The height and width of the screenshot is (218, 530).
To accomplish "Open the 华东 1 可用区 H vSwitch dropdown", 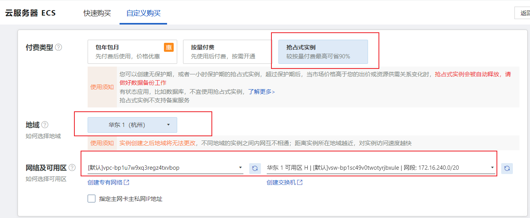I will [380, 168].
